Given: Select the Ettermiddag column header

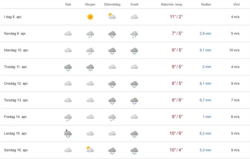Looking at the screenshot, I should pyautogui.click(x=112, y=5).
